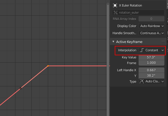Open the Handle Smoothing dropdown
This screenshot has height=116, width=168.
click(x=151, y=33)
